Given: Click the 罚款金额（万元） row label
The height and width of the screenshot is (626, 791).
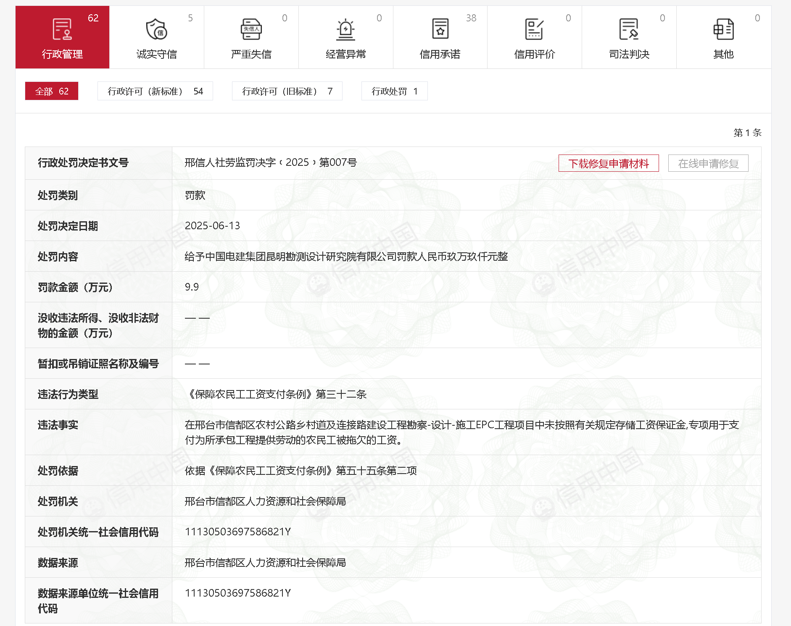Looking at the screenshot, I should [76, 288].
